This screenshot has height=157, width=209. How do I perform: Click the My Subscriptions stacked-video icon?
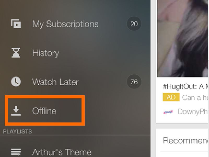coord(16,24)
